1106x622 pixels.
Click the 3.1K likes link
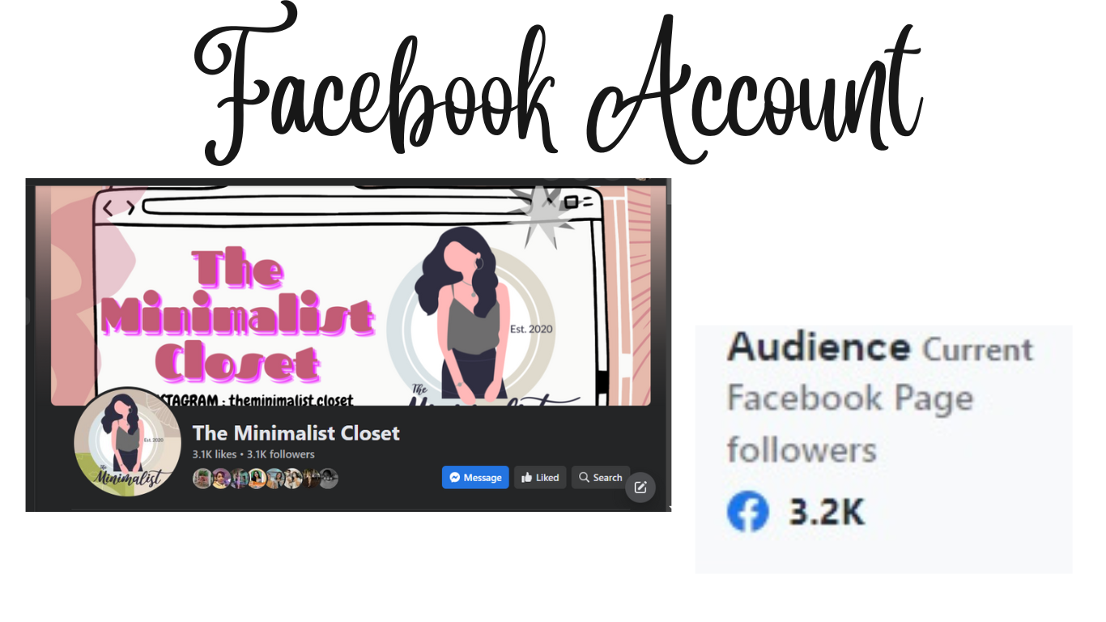point(215,454)
